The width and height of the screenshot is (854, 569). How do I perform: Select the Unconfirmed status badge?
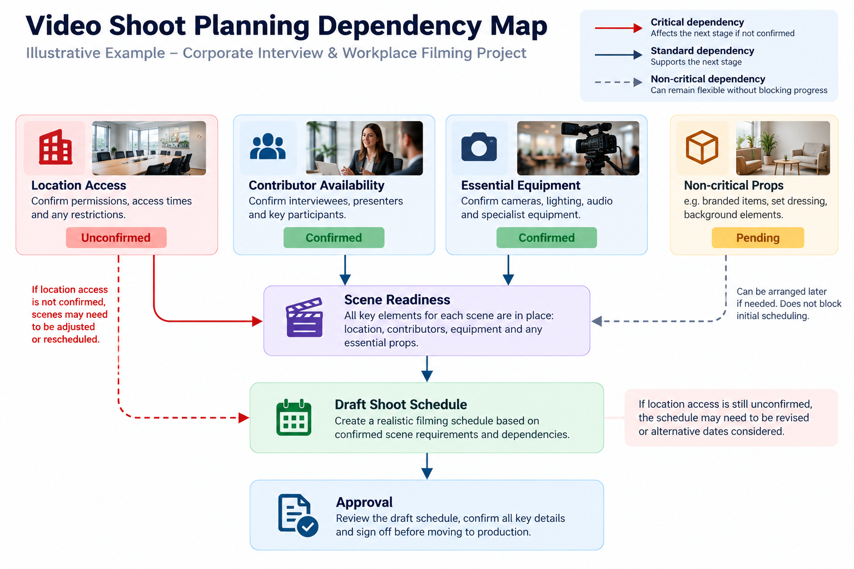click(x=116, y=238)
